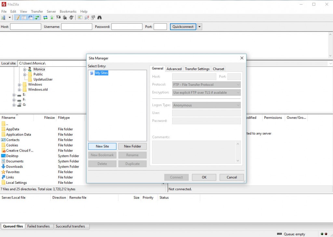Switch to the Charset tab

(x=218, y=69)
